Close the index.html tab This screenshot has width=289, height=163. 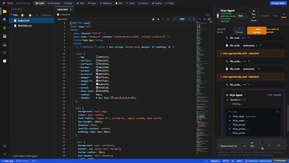(71, 9)
